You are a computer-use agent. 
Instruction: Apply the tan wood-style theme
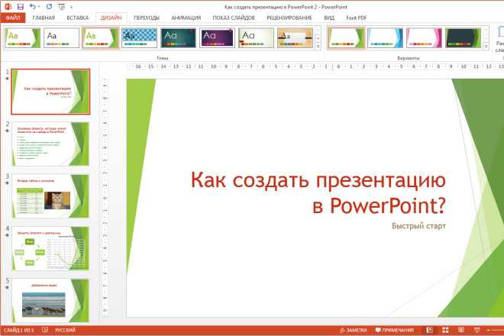(x=295, y=37)
